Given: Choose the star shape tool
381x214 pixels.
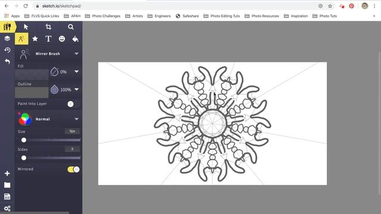Looking at the screenshot, I should [x=35, y=39].
